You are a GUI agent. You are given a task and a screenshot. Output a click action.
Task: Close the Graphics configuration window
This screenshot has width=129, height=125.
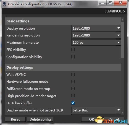point(120,3)
